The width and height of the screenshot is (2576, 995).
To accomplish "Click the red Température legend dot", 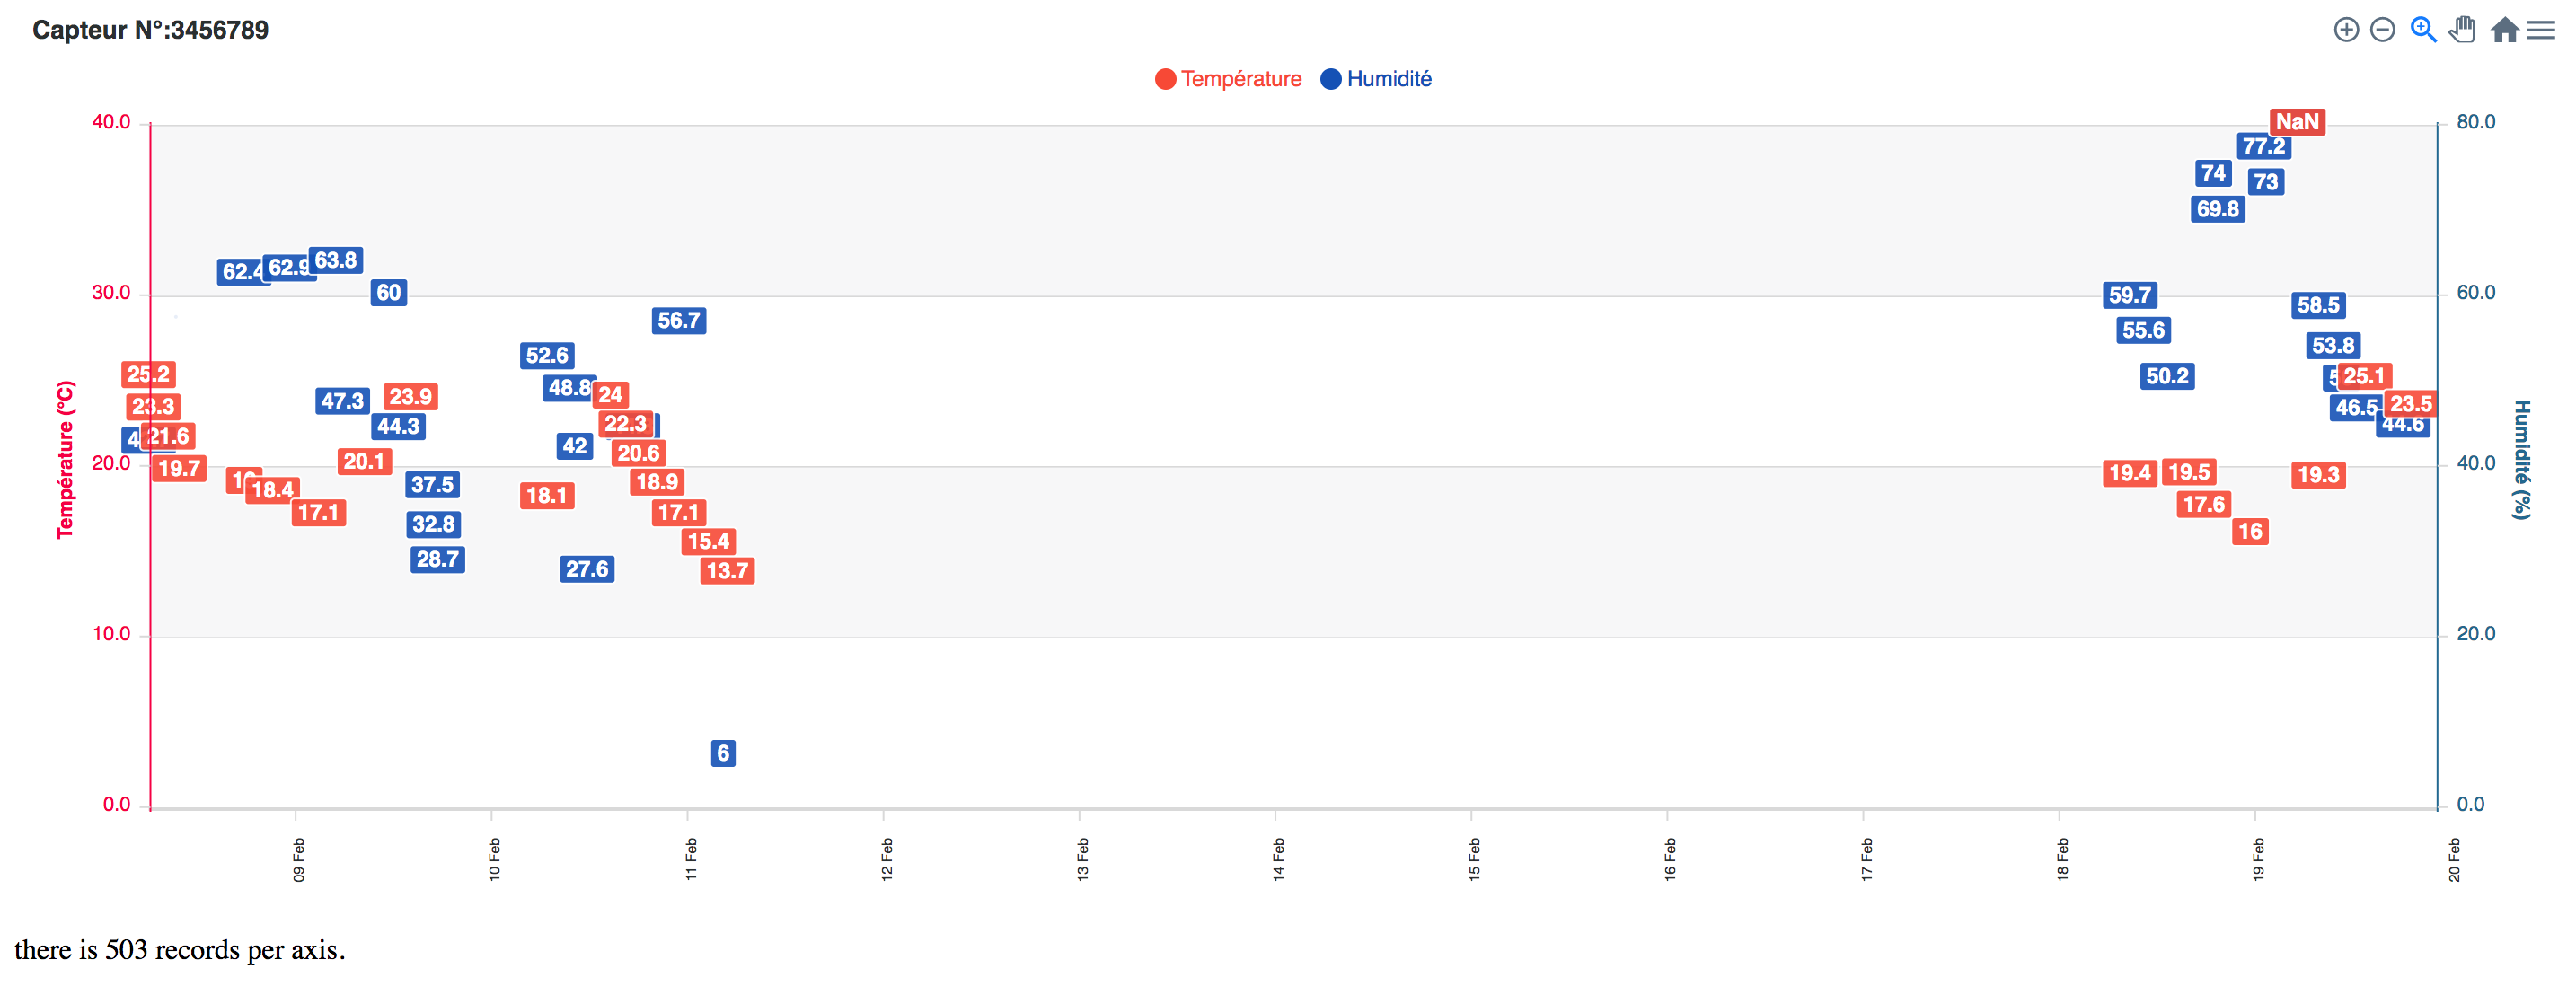I will tap(1165, 78).
